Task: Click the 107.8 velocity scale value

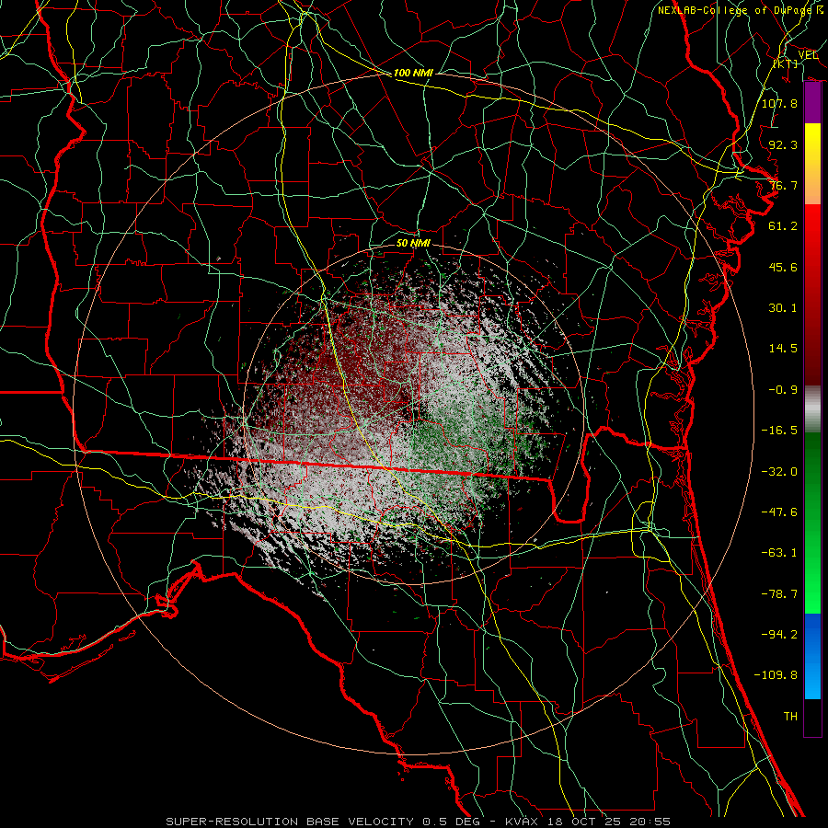Action: tap(779, 103)
